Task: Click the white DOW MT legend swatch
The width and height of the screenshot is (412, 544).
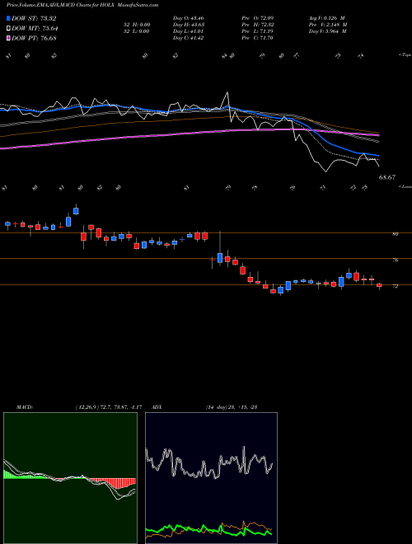Action: [x=9, y=29]
